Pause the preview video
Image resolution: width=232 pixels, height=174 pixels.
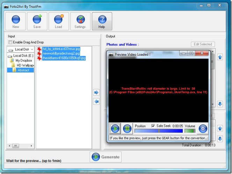coord(127,128)
